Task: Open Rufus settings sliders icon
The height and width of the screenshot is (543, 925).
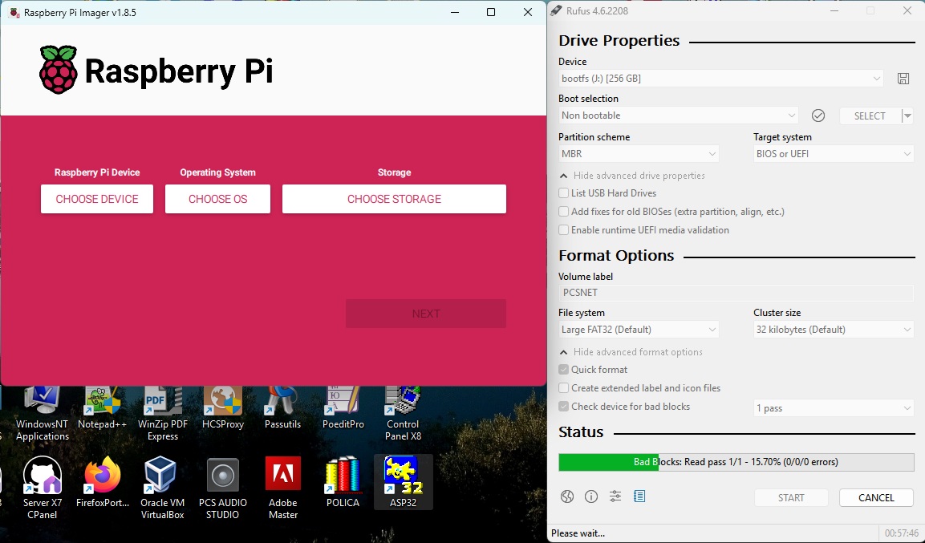Action: 615,496
